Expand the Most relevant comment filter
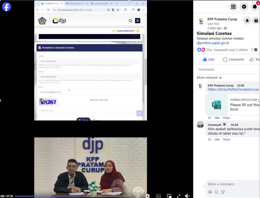 click(x=209, y=78)
